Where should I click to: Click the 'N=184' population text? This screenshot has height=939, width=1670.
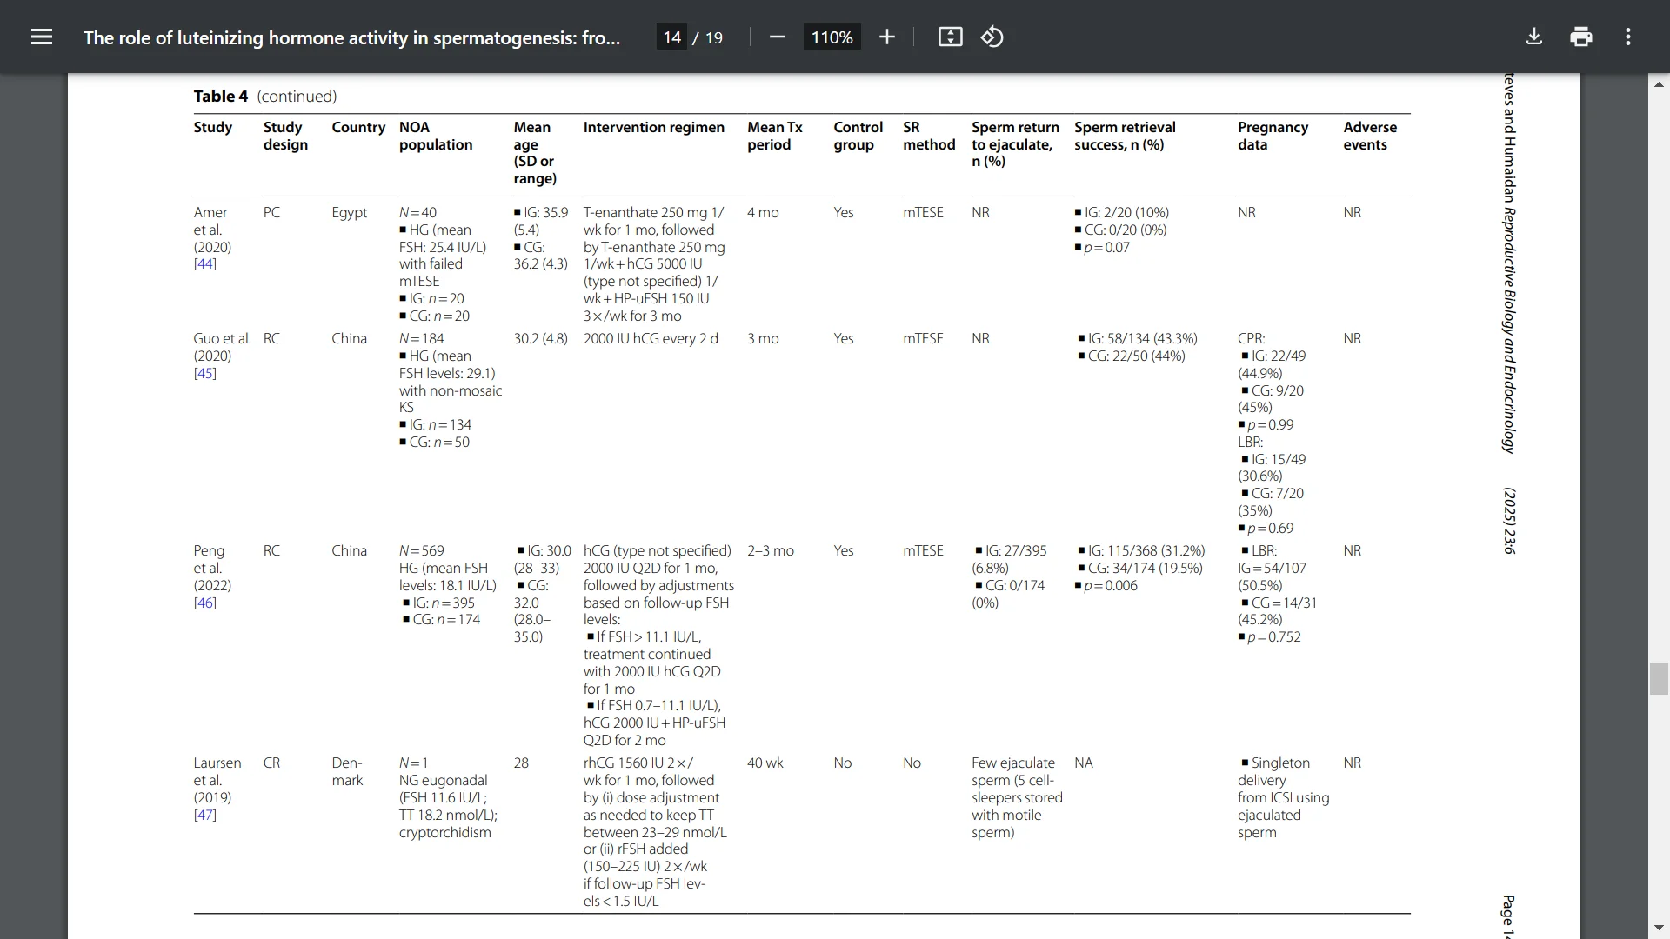pyautogui.click(x=421, y=338)
